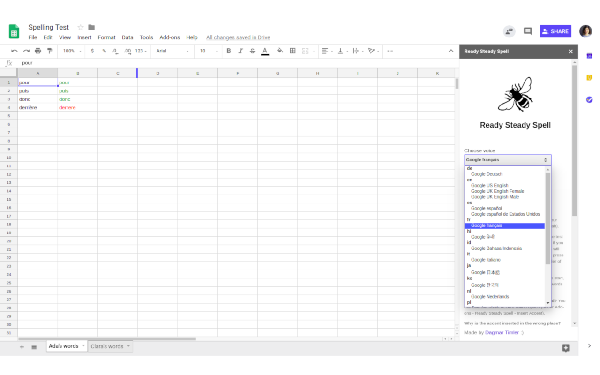600x375 pixels.
Task: Collapse the menus with the arrow
Action: (451, 51)
